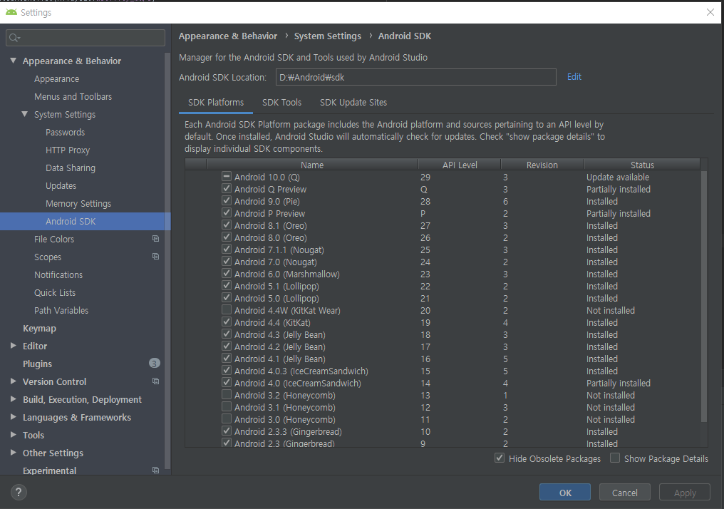The width and height of the screenshot is (724, 509).
Task: Click the Apply button
Action: 685,493
